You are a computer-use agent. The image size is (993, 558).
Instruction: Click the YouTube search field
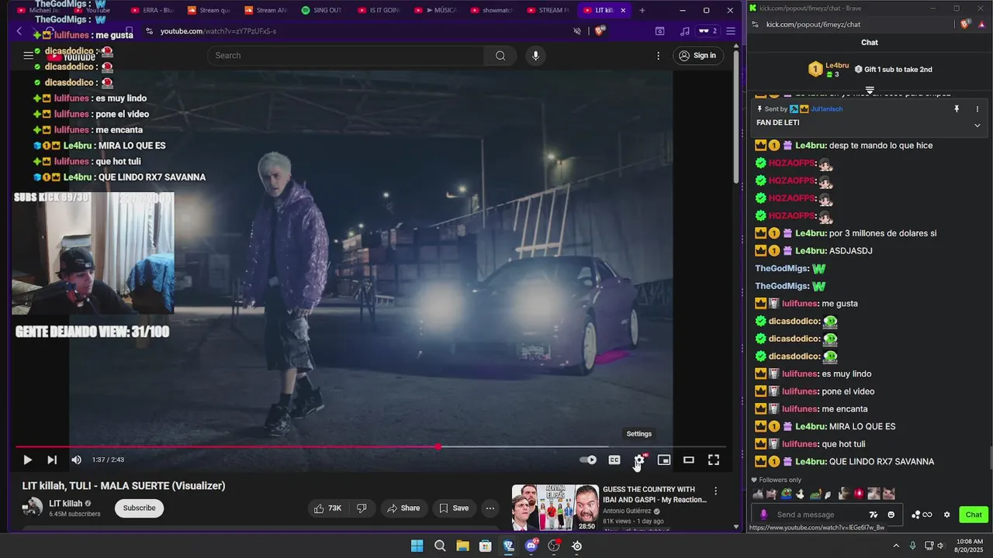click(346, 56)
